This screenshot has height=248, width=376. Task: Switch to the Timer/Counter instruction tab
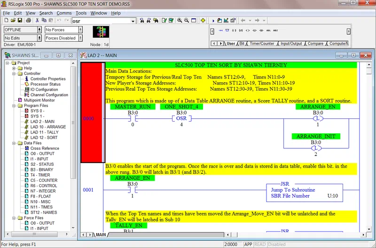tap(262, 44)
